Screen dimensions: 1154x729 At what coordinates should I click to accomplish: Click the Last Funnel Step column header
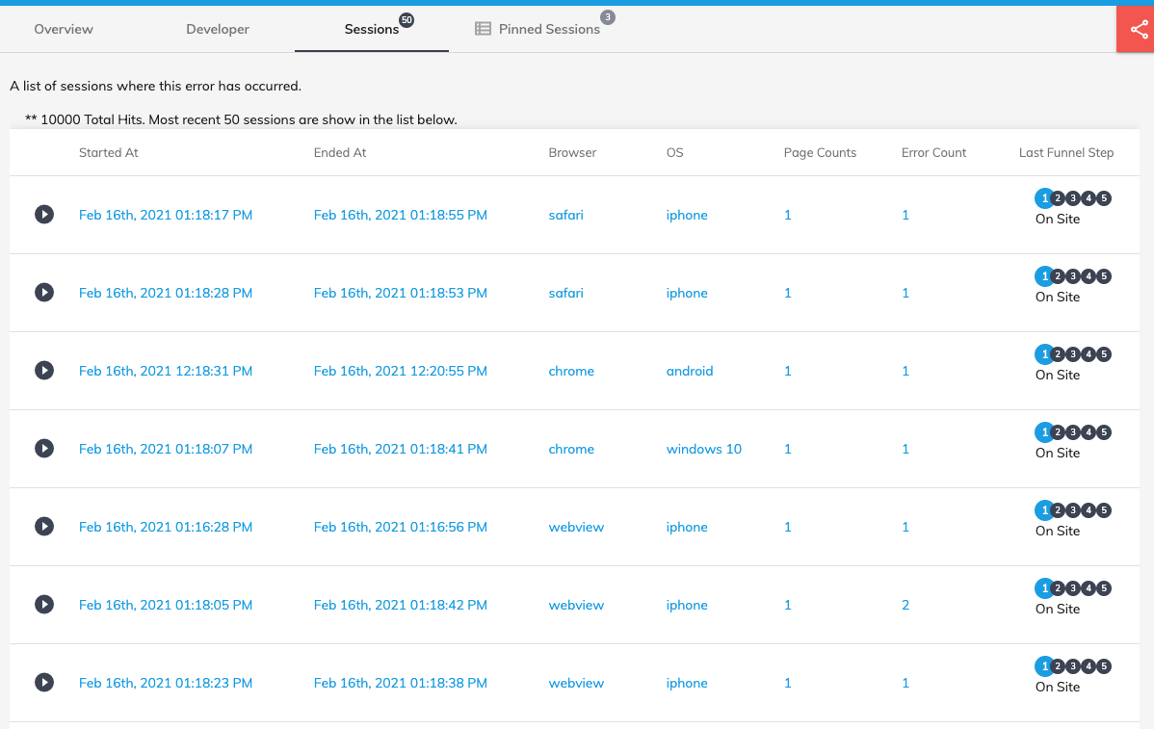(x=1065, y=152)
